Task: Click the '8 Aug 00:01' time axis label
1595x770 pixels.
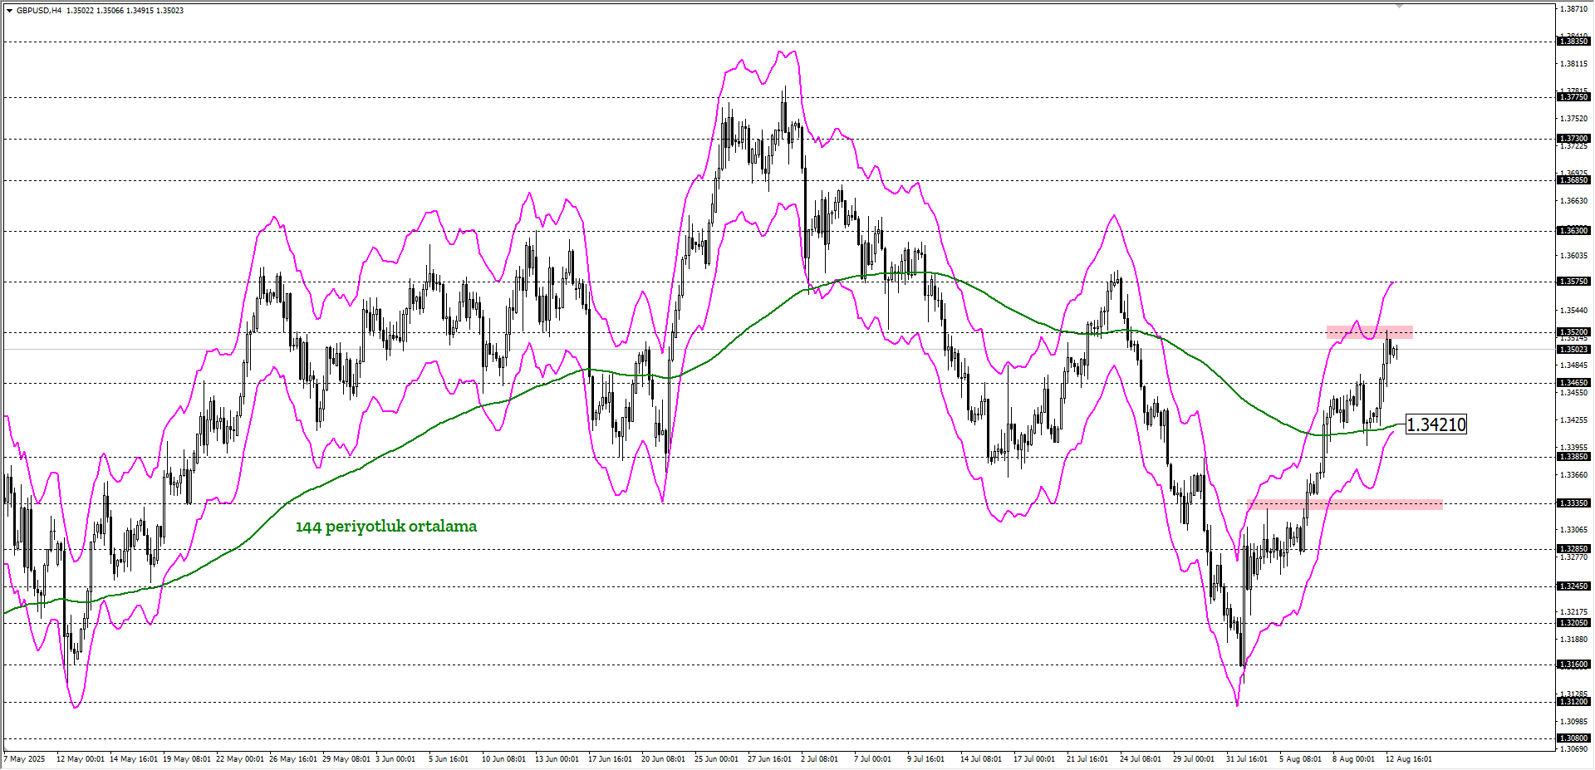Action: (1354, 759)
